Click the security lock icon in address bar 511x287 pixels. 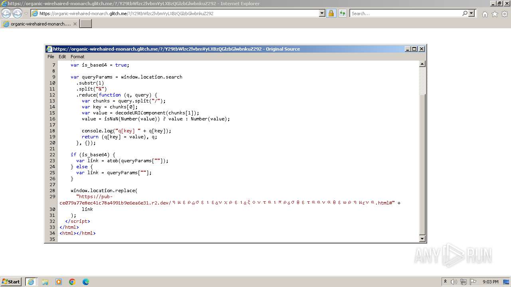point(331,13)
